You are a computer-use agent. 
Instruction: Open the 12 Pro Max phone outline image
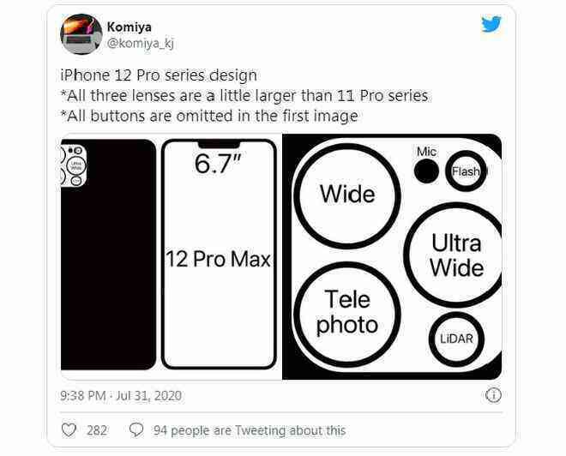click(219, 255)
